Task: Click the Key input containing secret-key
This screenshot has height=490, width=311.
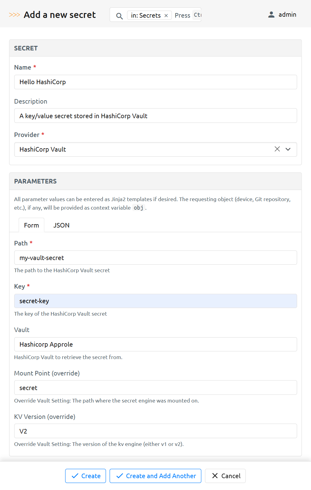Action: [155, 301]
